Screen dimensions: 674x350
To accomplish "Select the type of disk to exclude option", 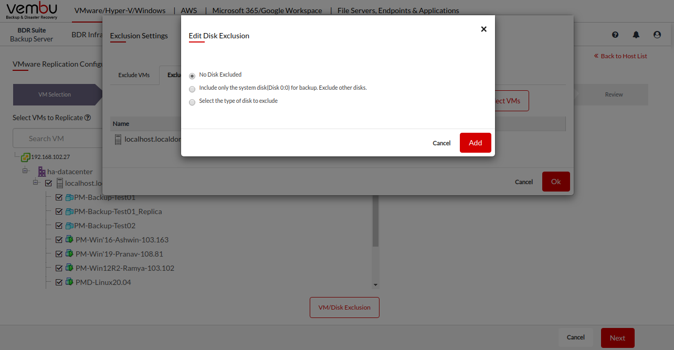I will coord(192,102).
